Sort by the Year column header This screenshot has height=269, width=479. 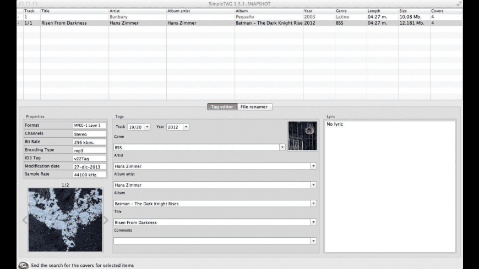click(x=319, y=11)
